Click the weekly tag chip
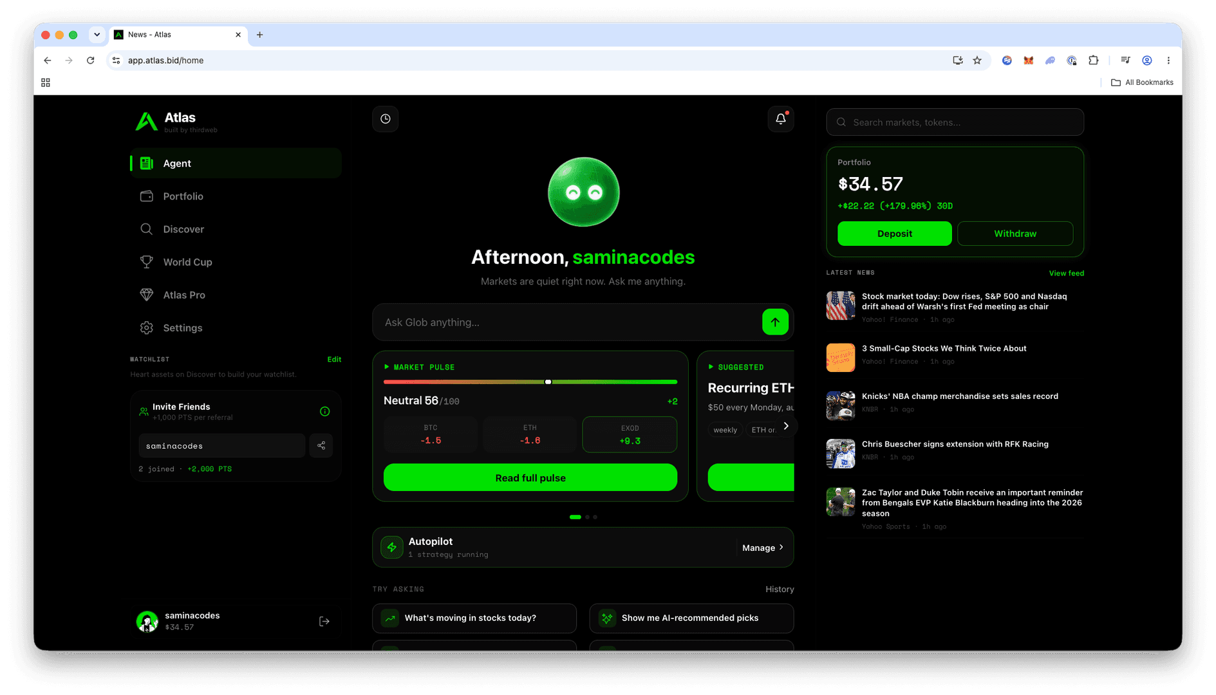This screenshot has height=695, width=1216. [x=725, y=430]
